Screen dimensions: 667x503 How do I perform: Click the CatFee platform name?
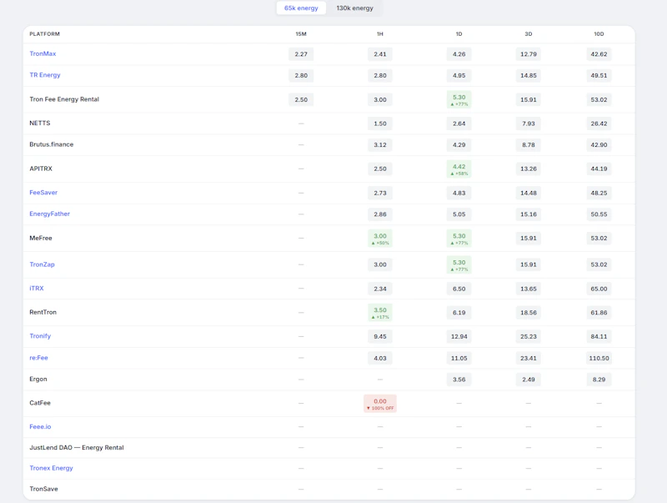[x=40, y=403]
